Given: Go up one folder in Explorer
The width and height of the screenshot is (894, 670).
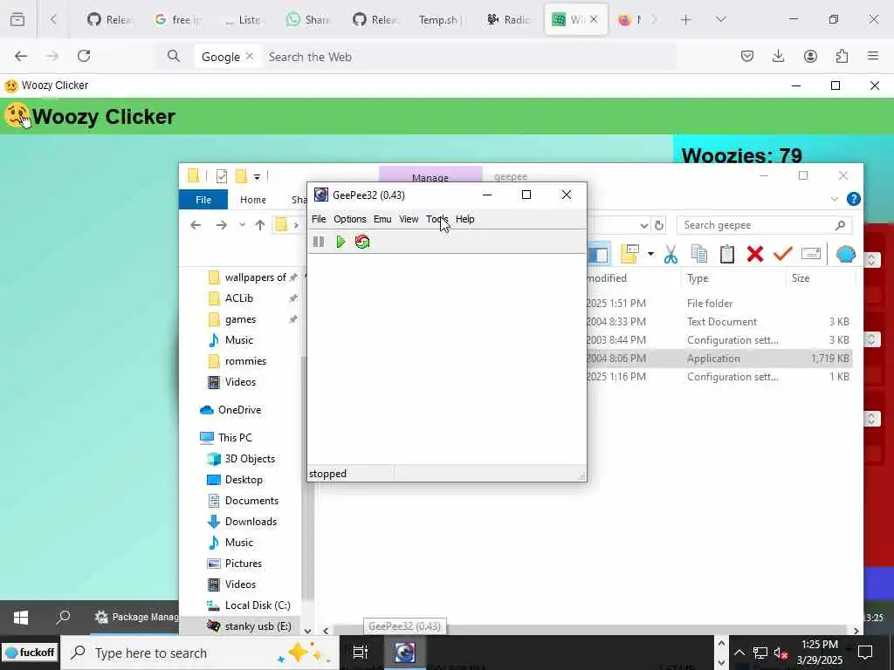Looking at the screenshot, I should coord(260,225).
